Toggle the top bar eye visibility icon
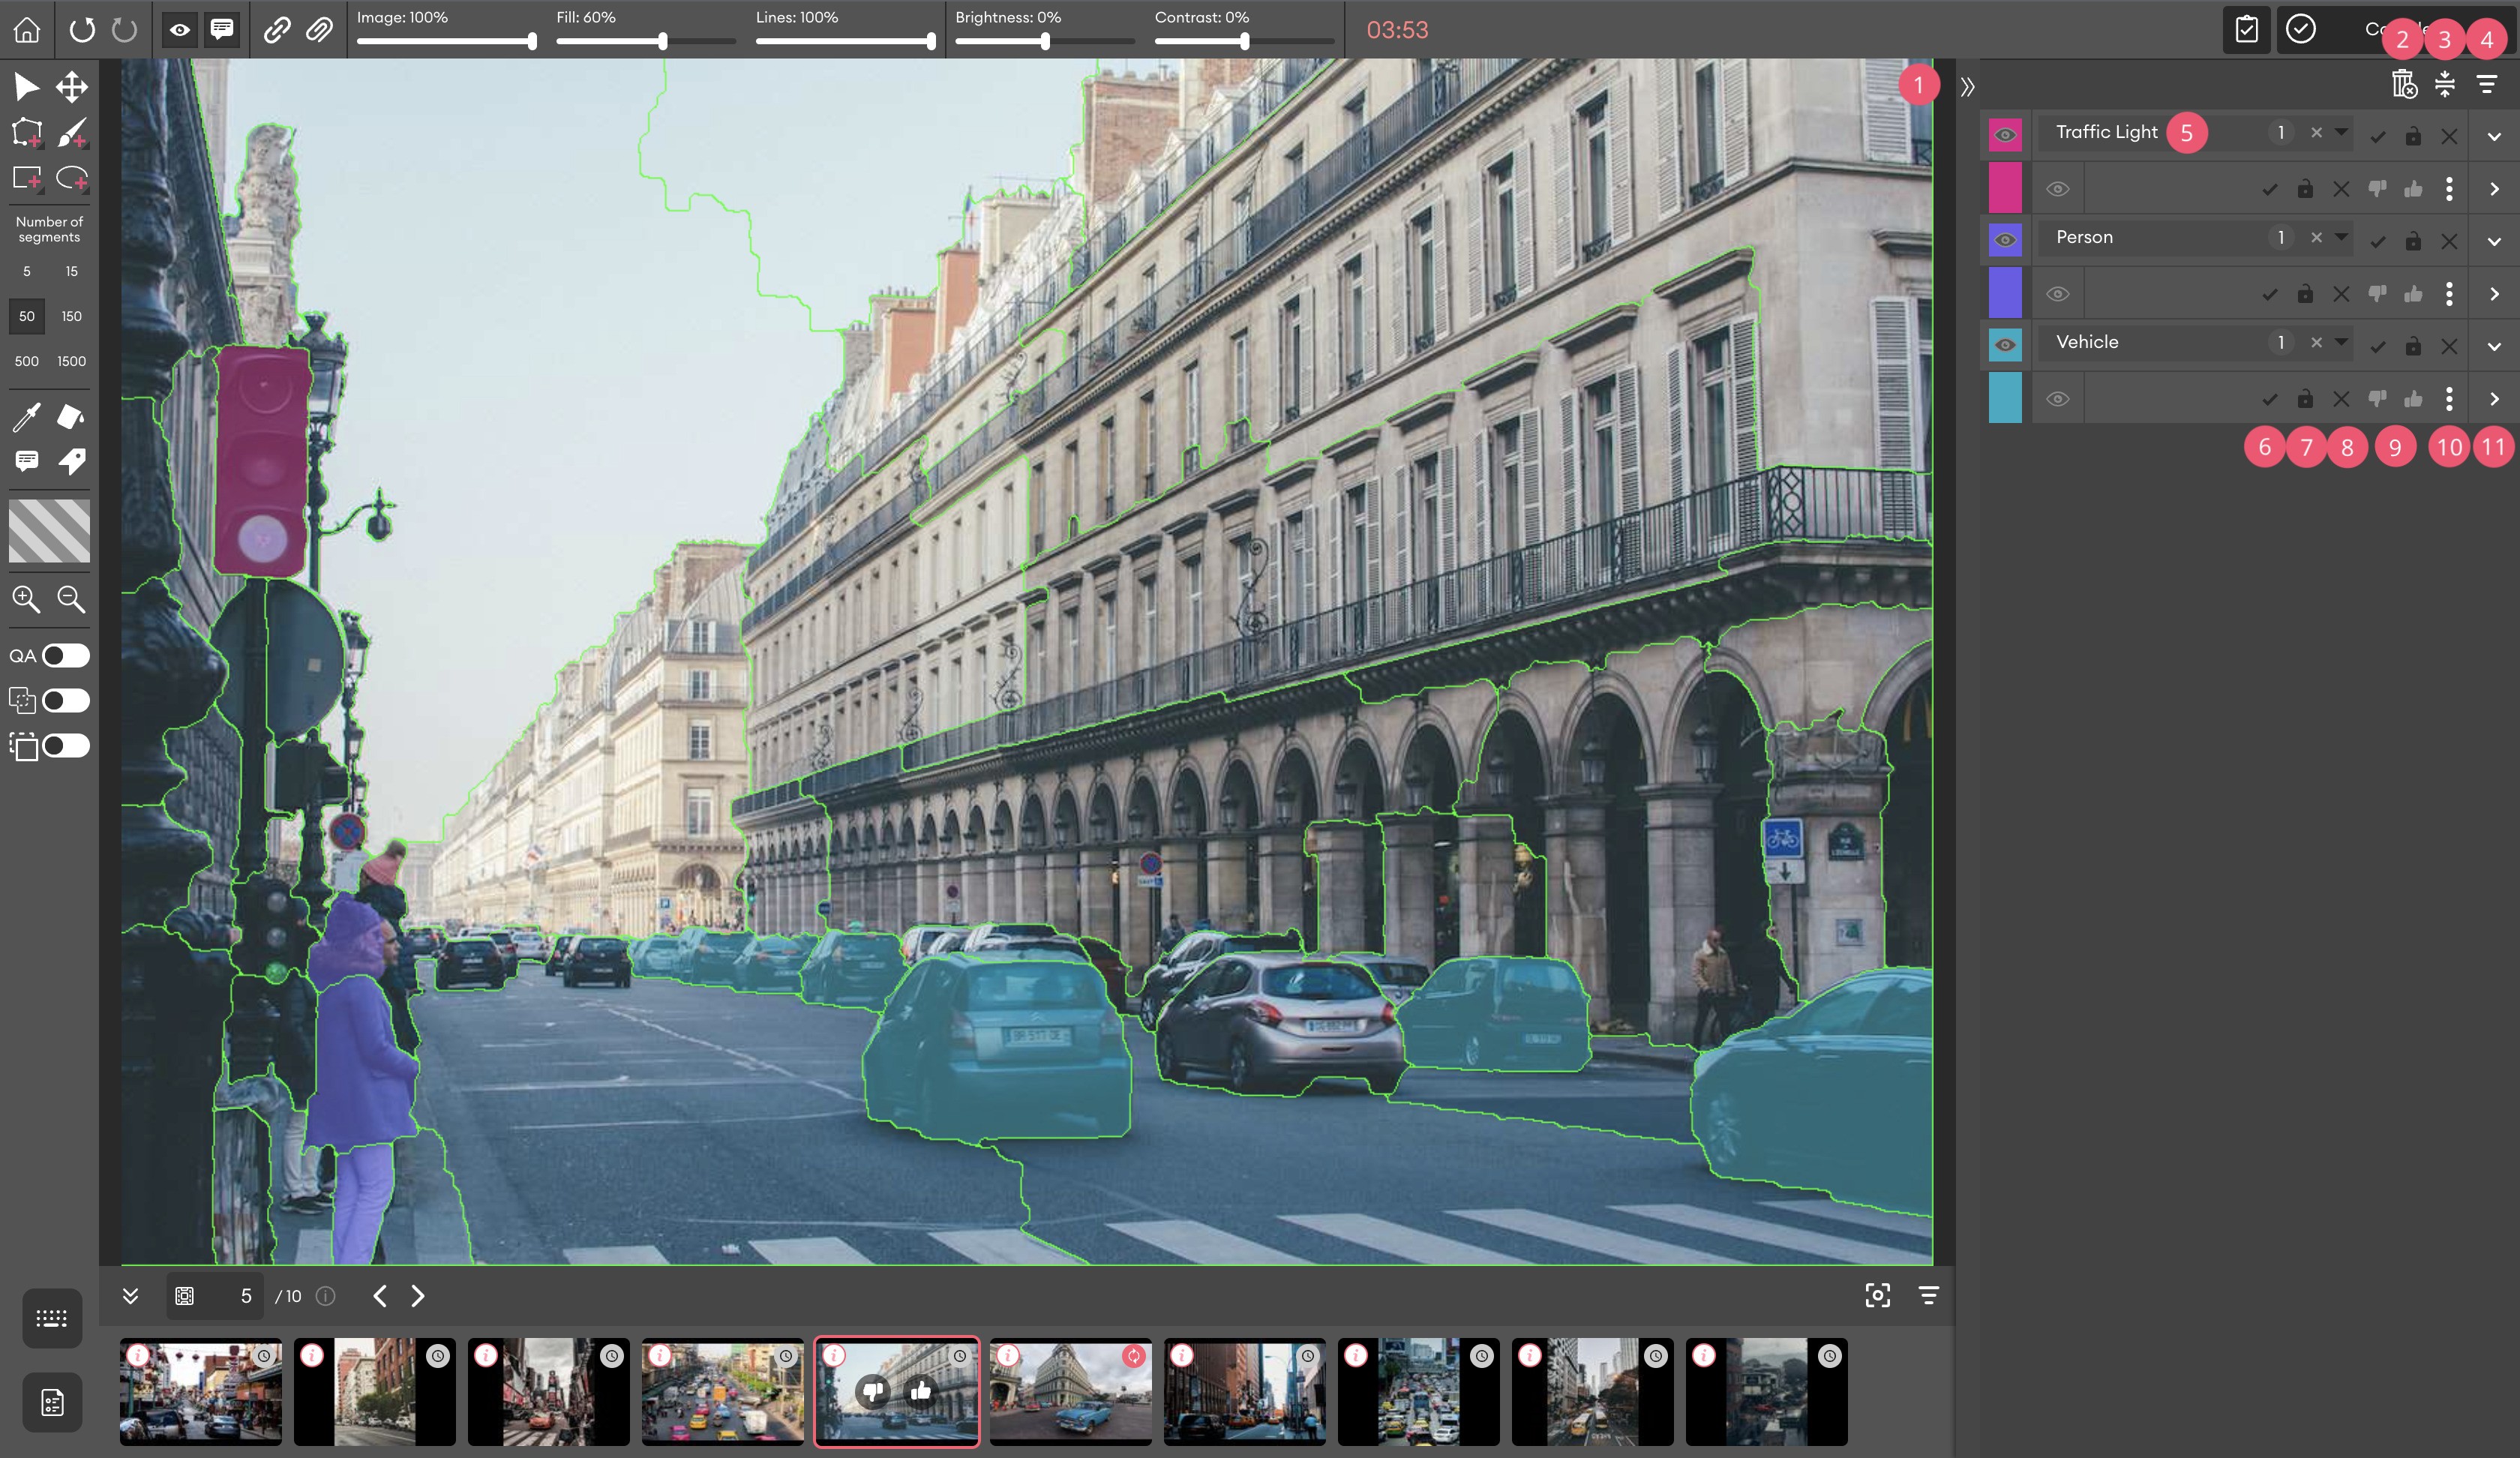The height and width of the screenshot is (1458, 2520). (x=180, y=29)
